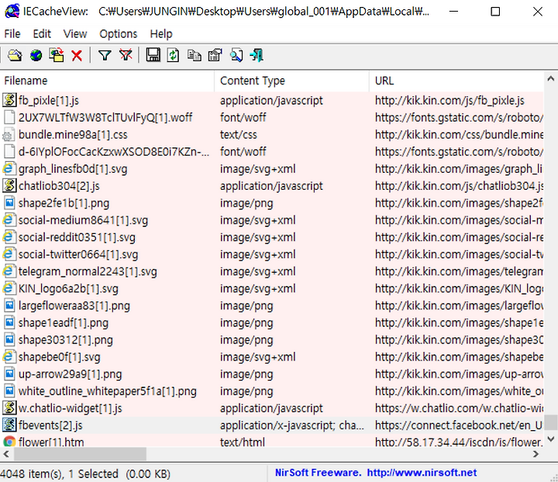Click URL http://kik.kin.com/js/fb_pixle.js
The image size is (558, 482).
[x=449, y=100]
